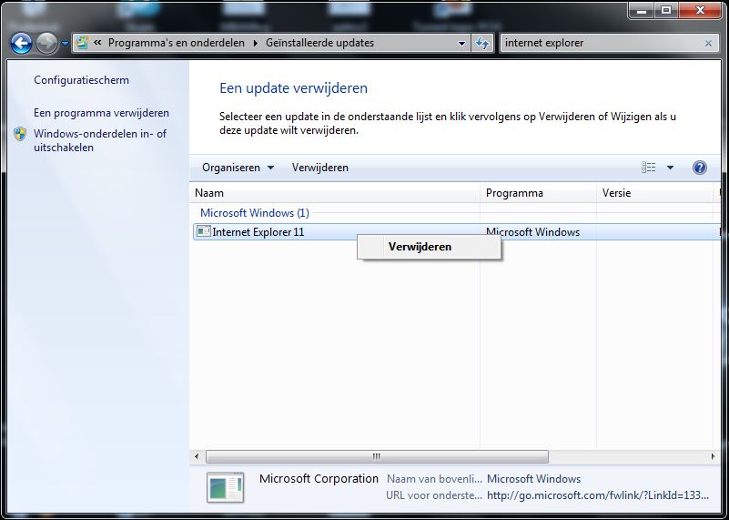Screen dimensions: 729x520
Task: Sort by the Naam column header
Action: tap(335, 193)
